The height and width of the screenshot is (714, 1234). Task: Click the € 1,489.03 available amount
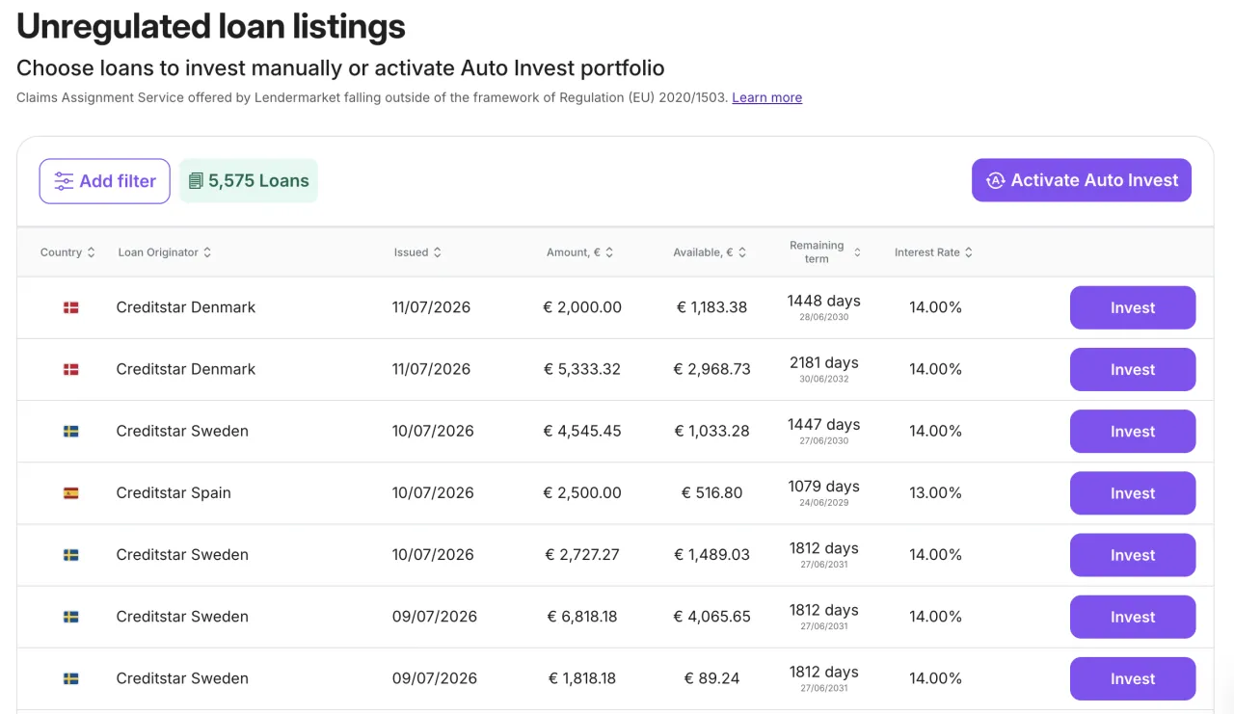(711, 554)
